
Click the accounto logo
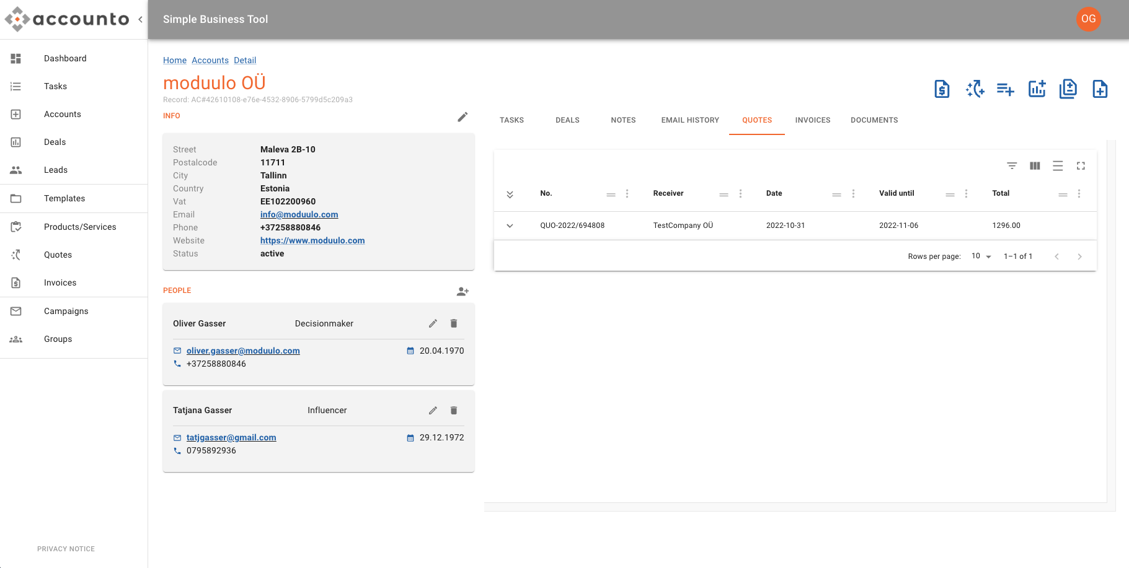pyautogui.click(x=67, y=19)
